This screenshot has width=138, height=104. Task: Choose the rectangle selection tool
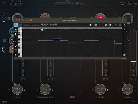[16, 50]
